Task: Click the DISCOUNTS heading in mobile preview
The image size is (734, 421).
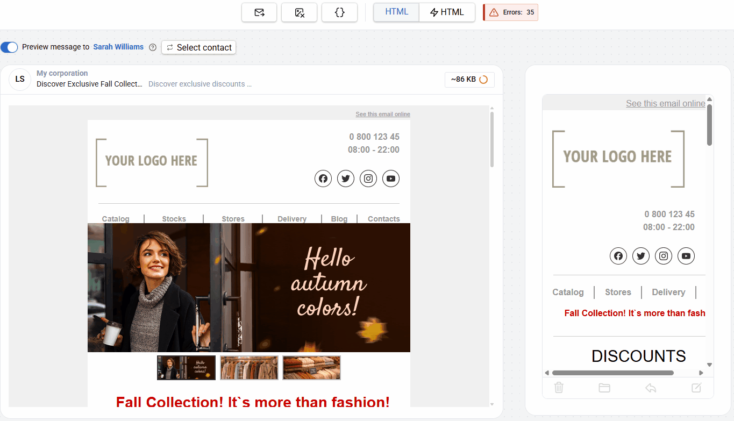Action: pos(639,356)
